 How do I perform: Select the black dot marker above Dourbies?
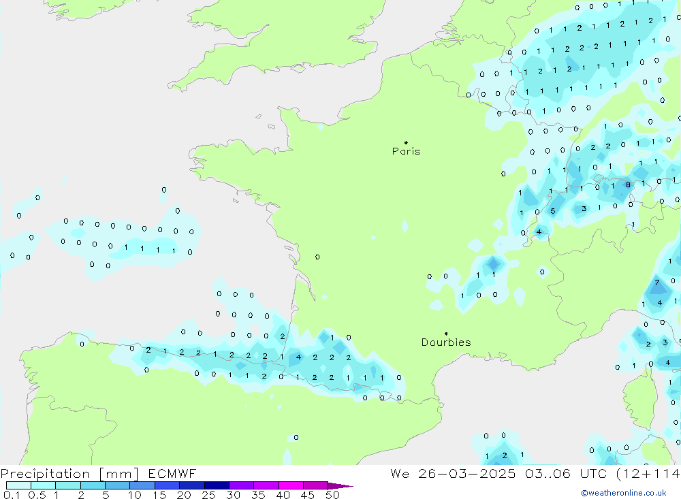pyautogui.click(x=446, y=334)
